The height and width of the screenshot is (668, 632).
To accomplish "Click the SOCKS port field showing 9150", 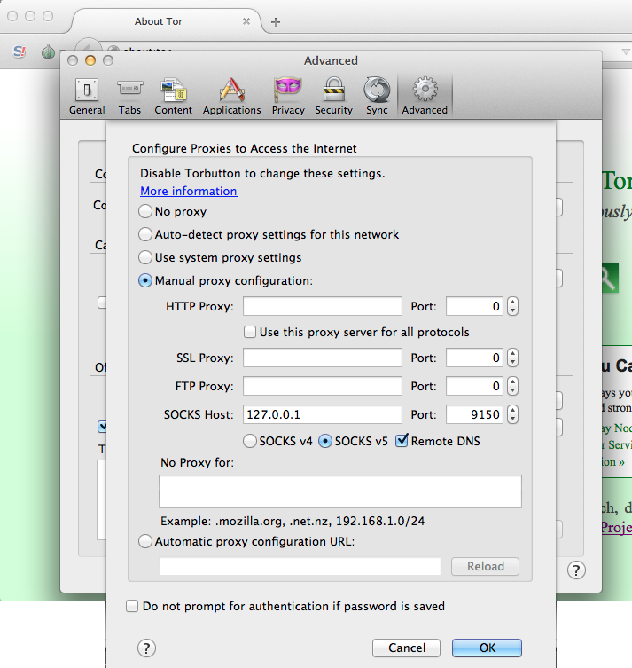I will tap(474, 414).
